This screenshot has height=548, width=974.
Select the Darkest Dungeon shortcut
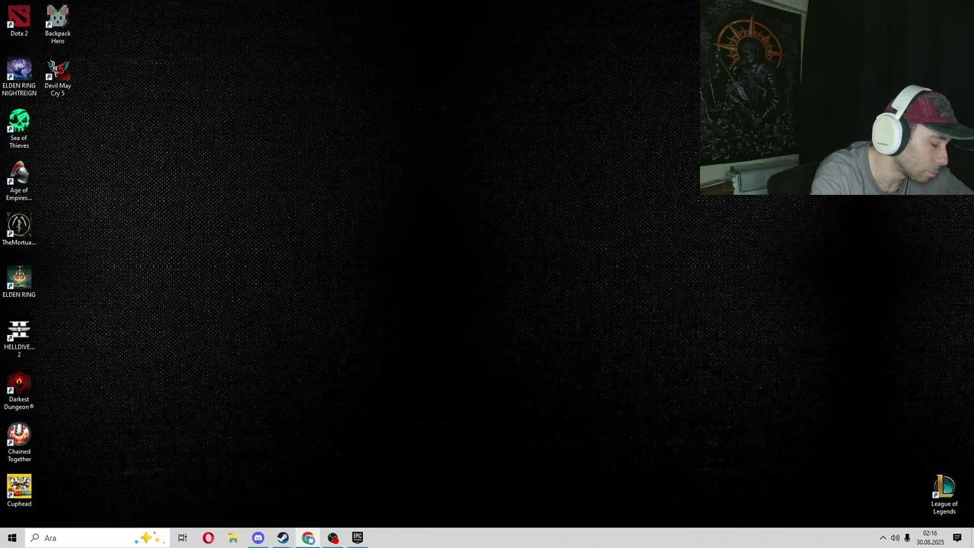coord(19,390)
